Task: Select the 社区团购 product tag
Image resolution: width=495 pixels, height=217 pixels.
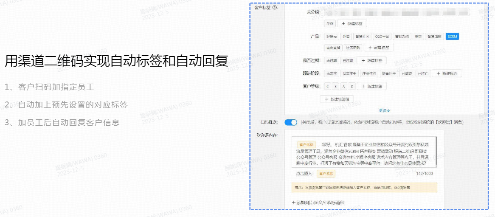Action: (x=352, y=48)
